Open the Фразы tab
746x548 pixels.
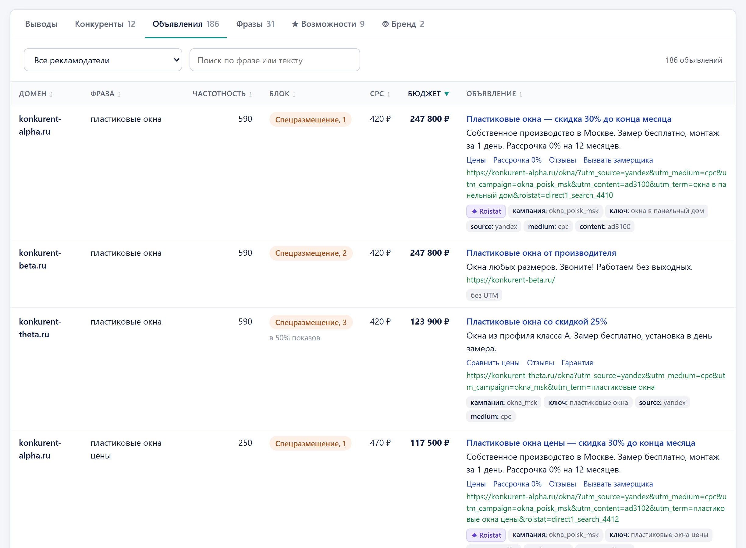coord(255,24)
